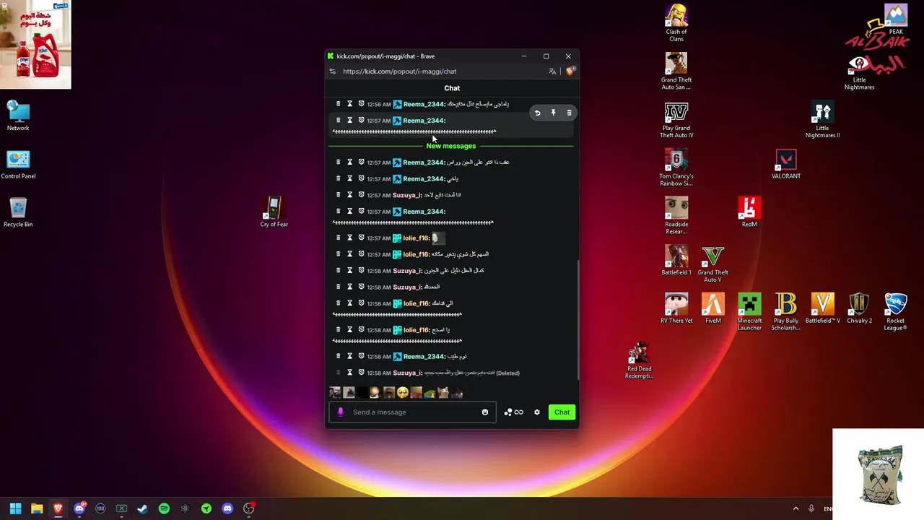Select Little Nightmares desktop icon
The width and height of the screenshot is (924, 520).
[859, 71]
